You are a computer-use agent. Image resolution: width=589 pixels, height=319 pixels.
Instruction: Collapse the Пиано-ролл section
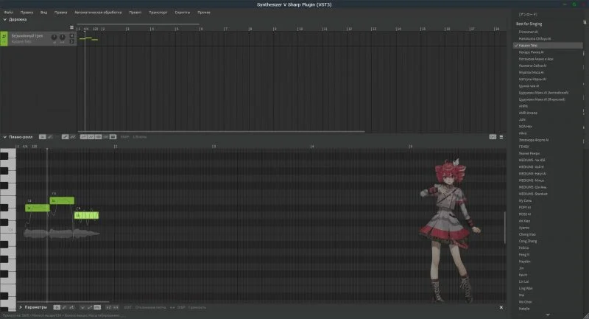[x=5, y=137]
